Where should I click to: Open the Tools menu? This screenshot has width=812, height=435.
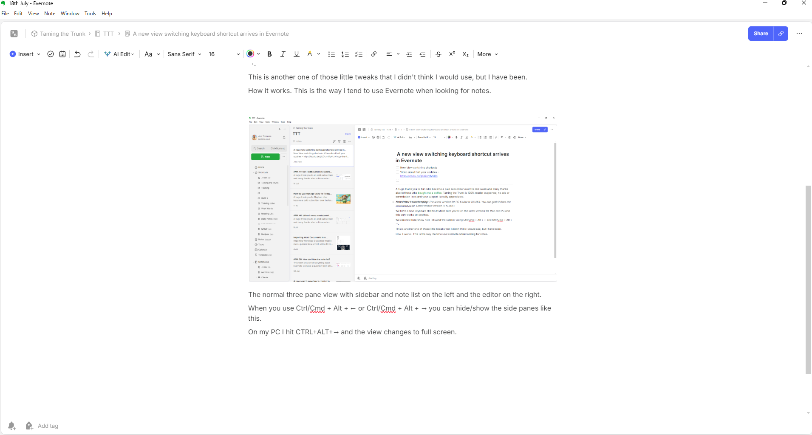[x=90, y=14]
